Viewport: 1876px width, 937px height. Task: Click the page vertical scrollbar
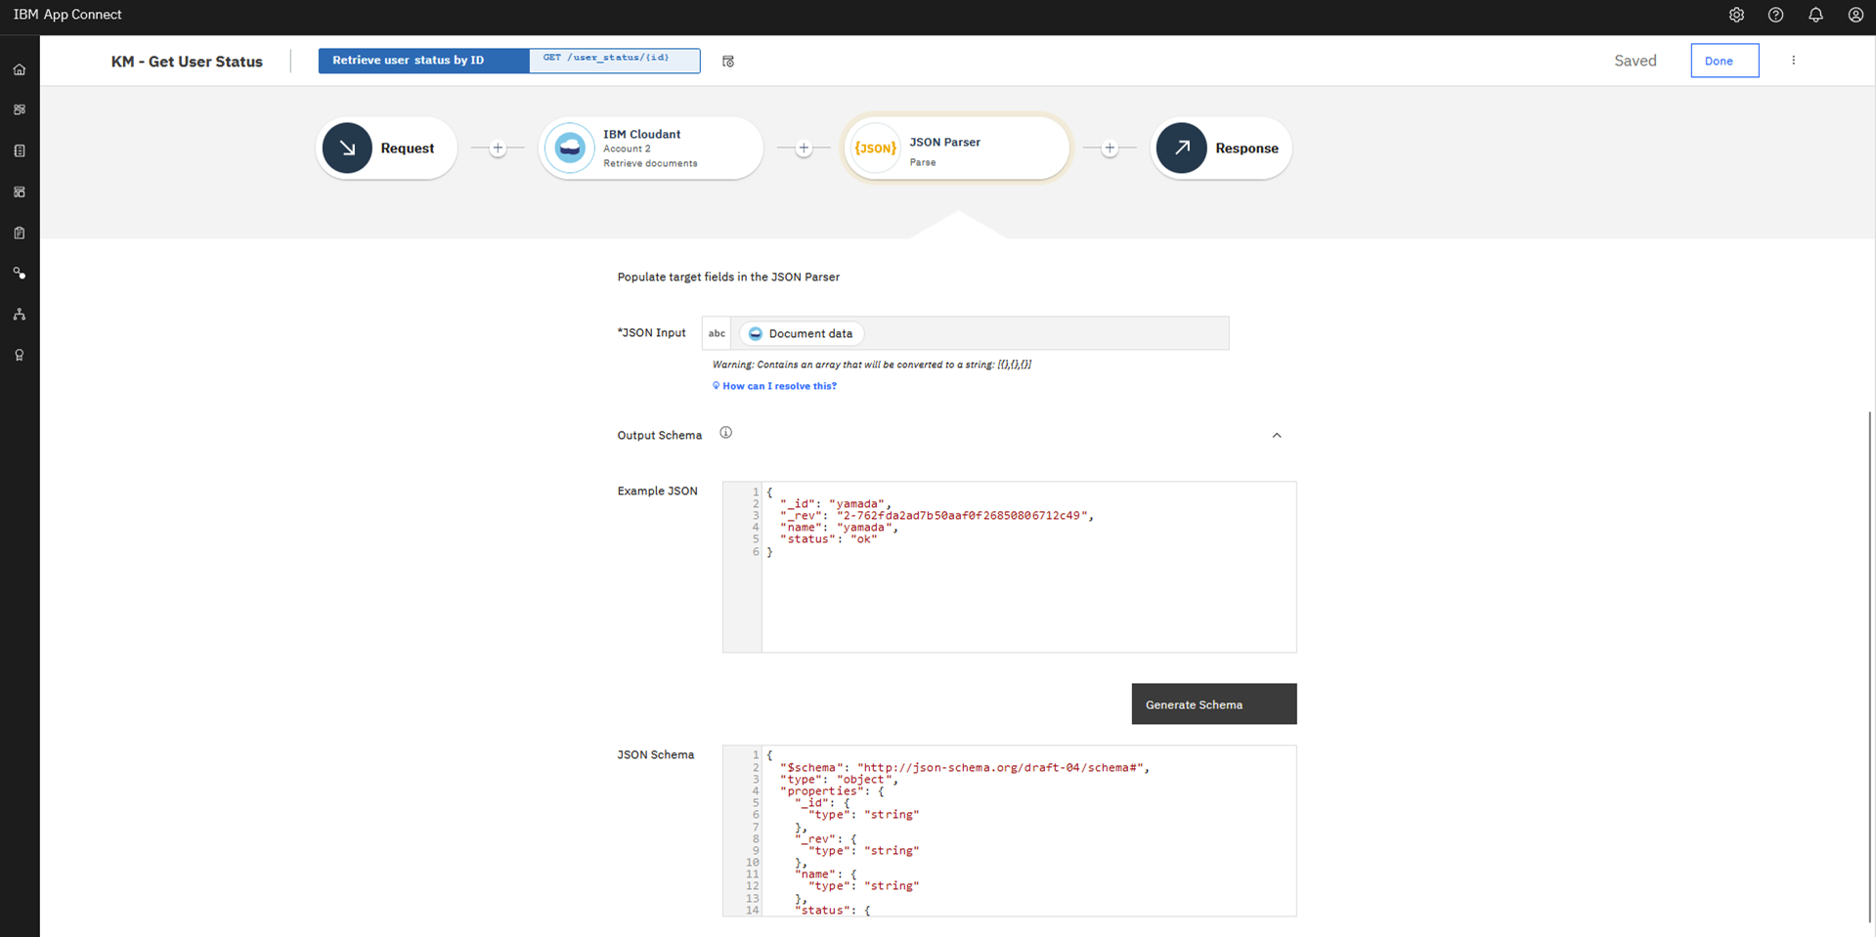[1869, 664]
